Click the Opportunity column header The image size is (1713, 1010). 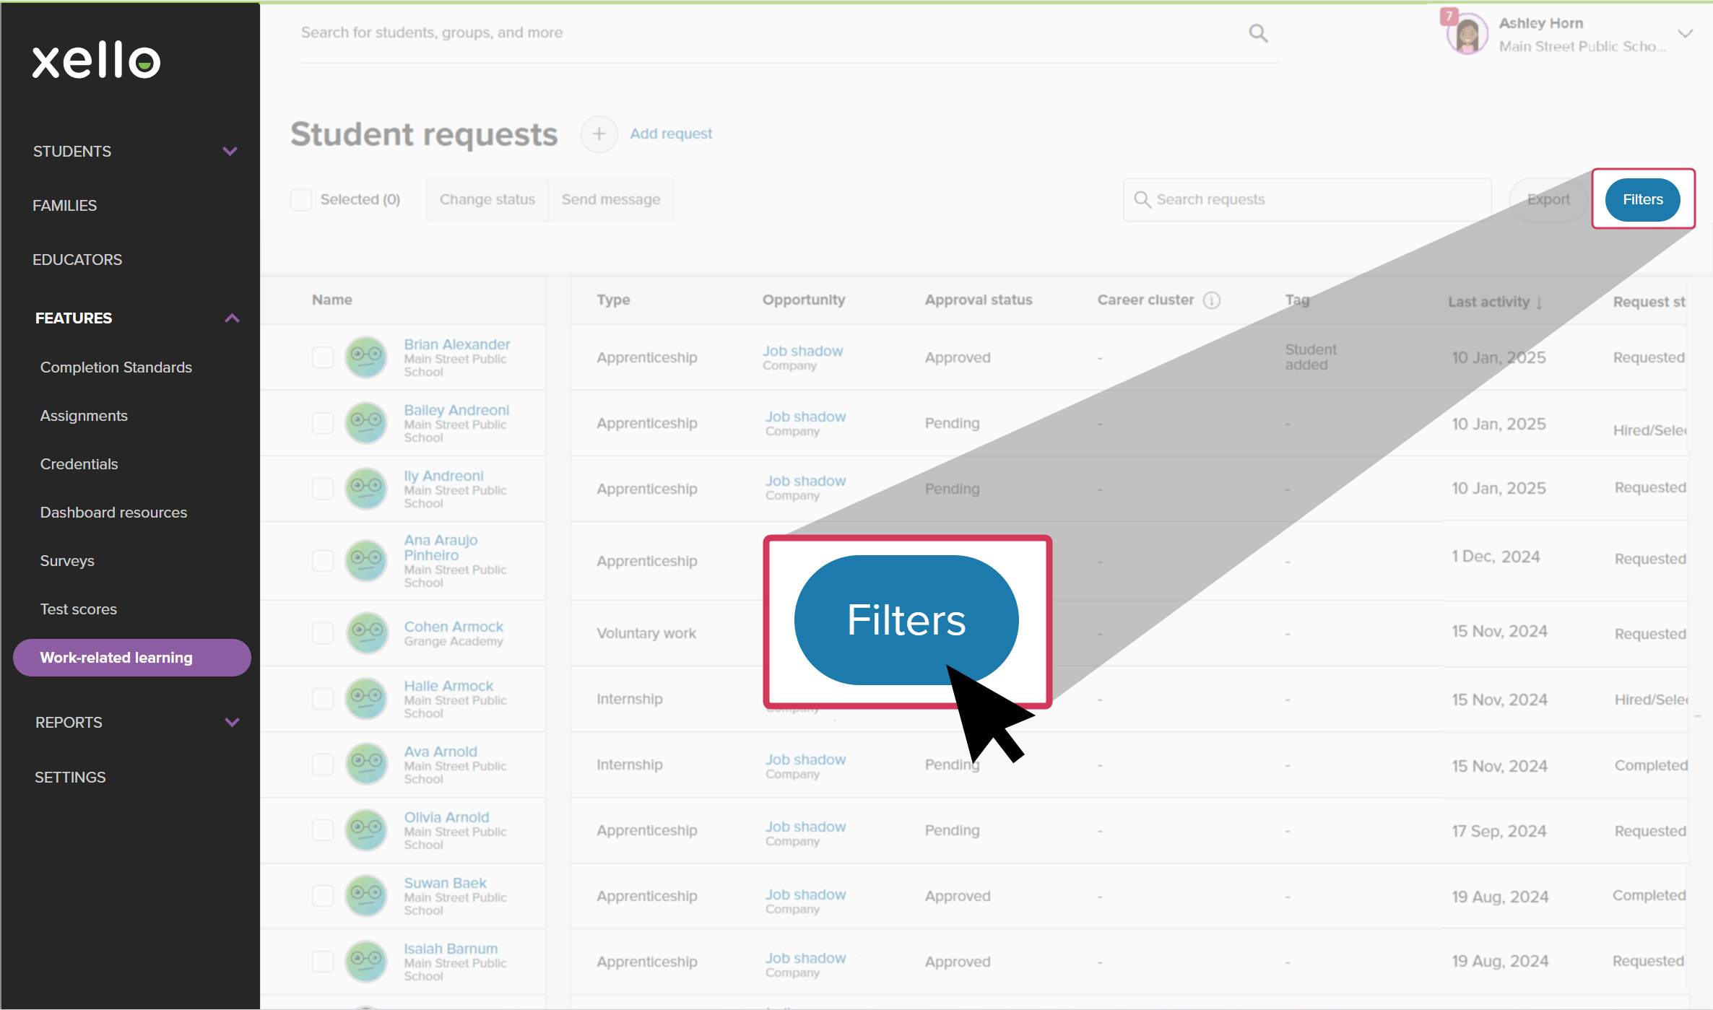(x=804, y=300)
